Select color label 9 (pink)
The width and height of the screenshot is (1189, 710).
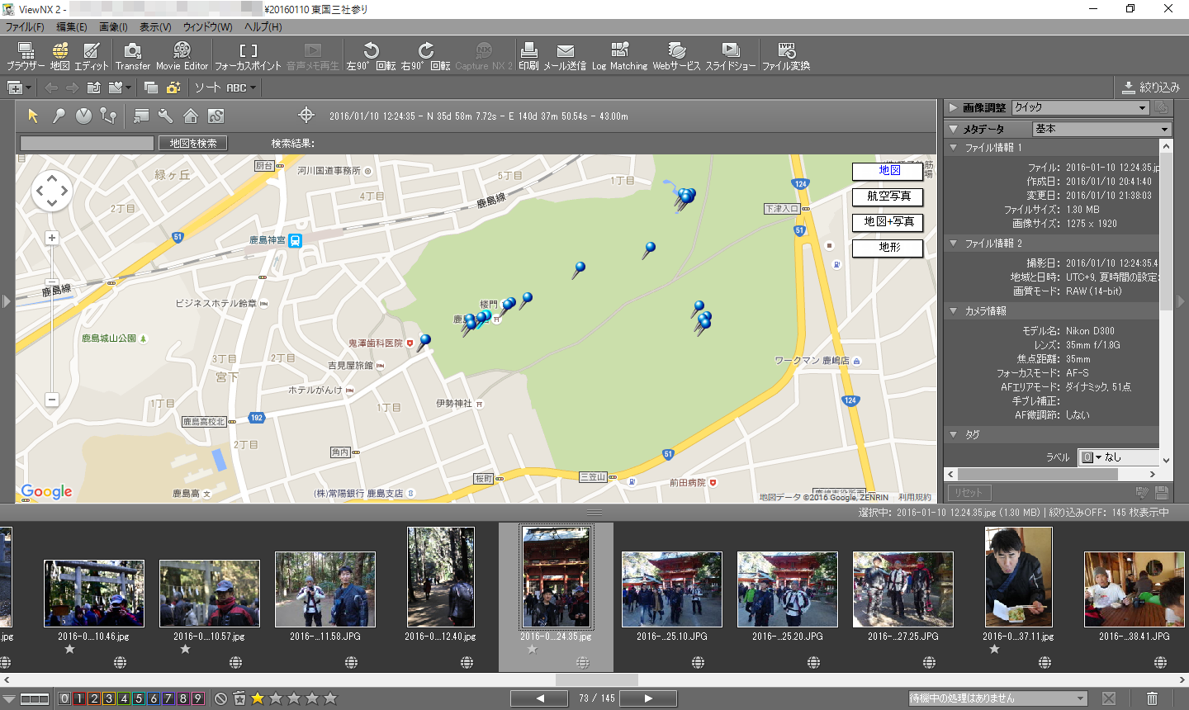pos(197,698)
